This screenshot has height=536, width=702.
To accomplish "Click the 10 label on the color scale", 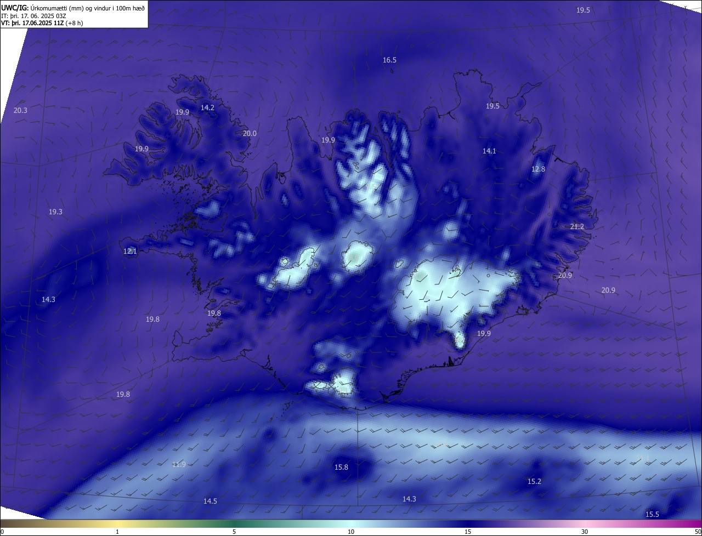I will [351, 532].
